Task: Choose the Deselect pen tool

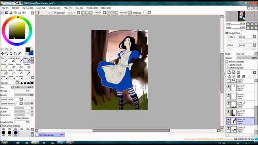Action: (27, 66)
